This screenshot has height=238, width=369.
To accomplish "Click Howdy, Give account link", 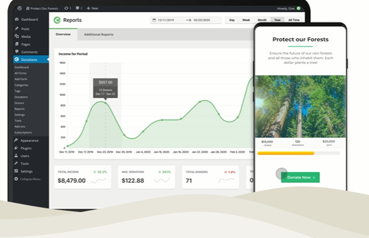I will (286, 8).
